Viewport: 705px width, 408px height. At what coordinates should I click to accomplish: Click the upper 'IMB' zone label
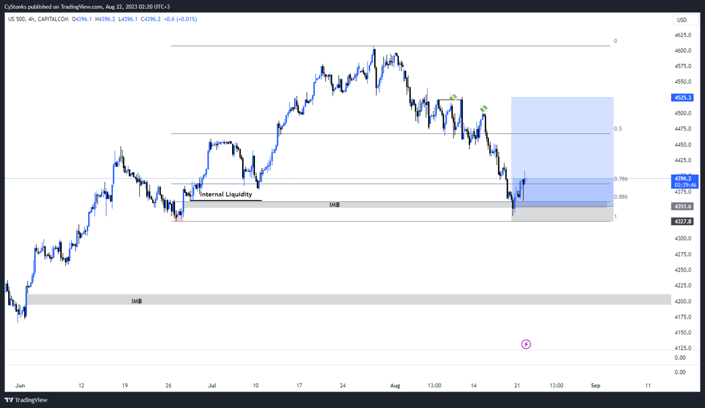coord(334,205)
